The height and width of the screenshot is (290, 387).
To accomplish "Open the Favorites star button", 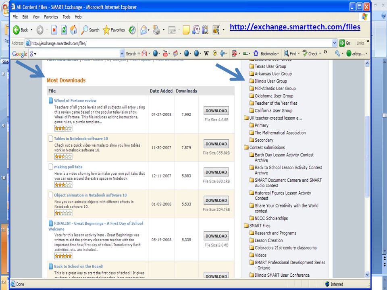I will (114, 30).
